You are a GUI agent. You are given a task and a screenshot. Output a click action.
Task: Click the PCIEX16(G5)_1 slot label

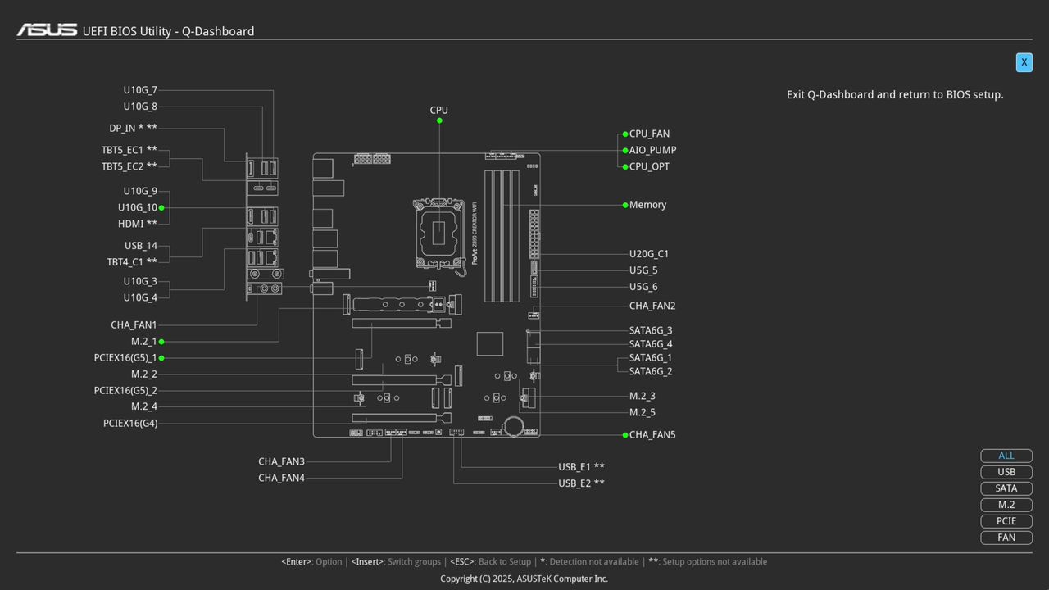tap(127, 357)
